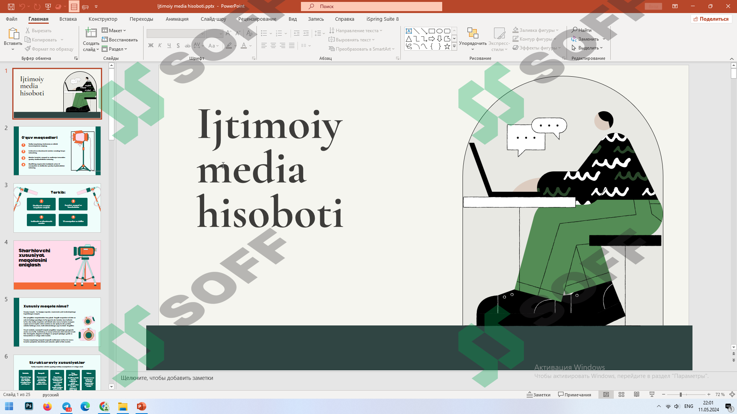Open the font name combo box
Image resolution: width=737 pixels, height=414 pixels.
175,33
